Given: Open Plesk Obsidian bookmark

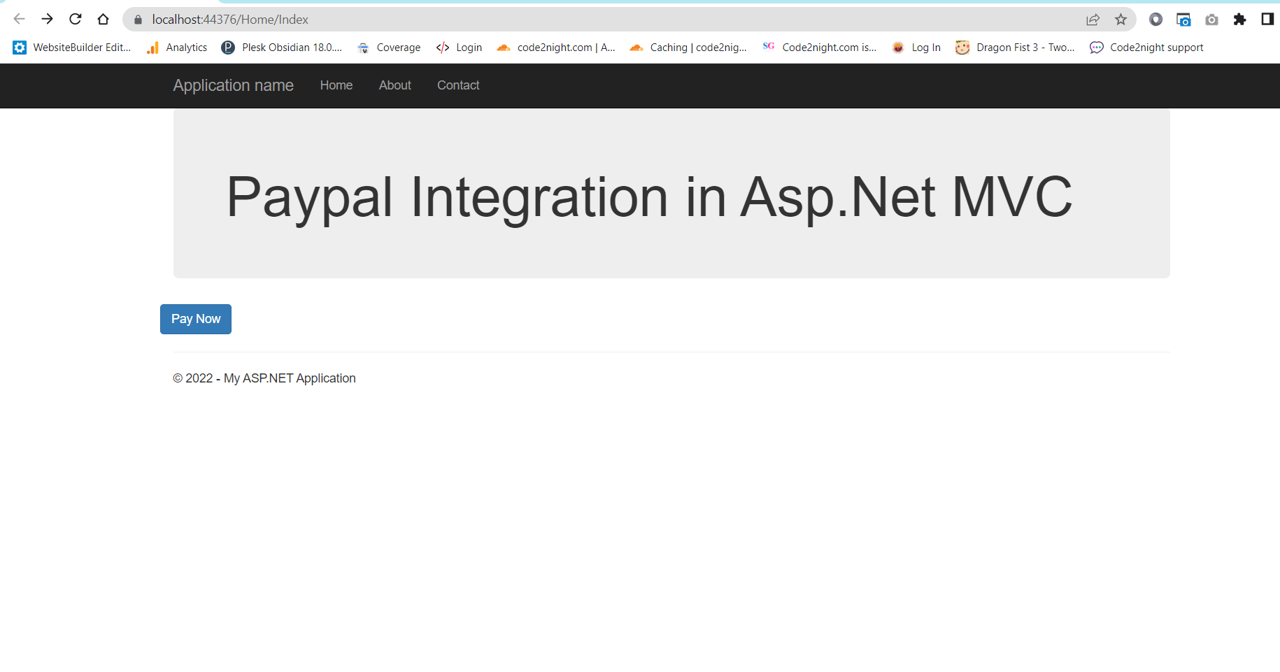Looking at the screenshot, I should (282, 48).
